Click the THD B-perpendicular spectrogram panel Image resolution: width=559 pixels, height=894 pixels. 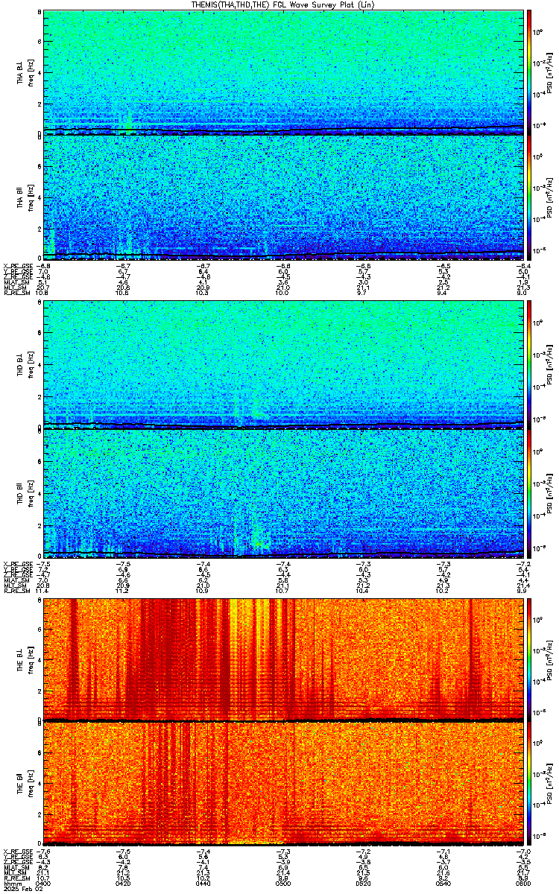coord(282,363)
